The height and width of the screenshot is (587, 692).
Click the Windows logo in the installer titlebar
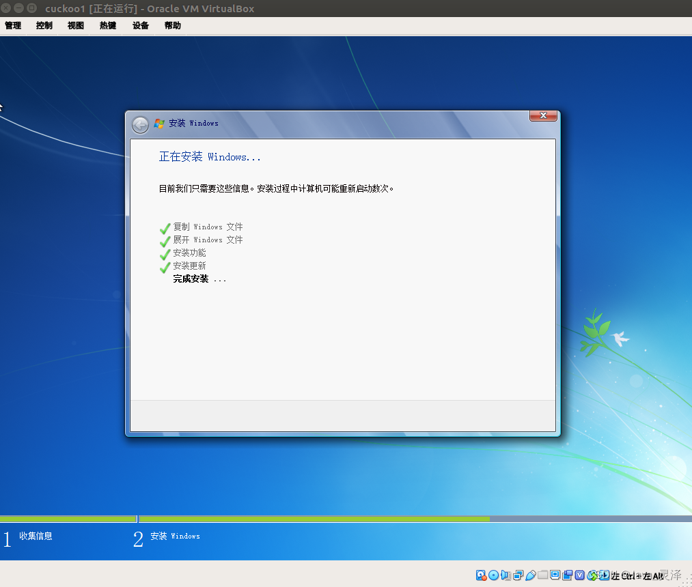click(x=158, y=124)
